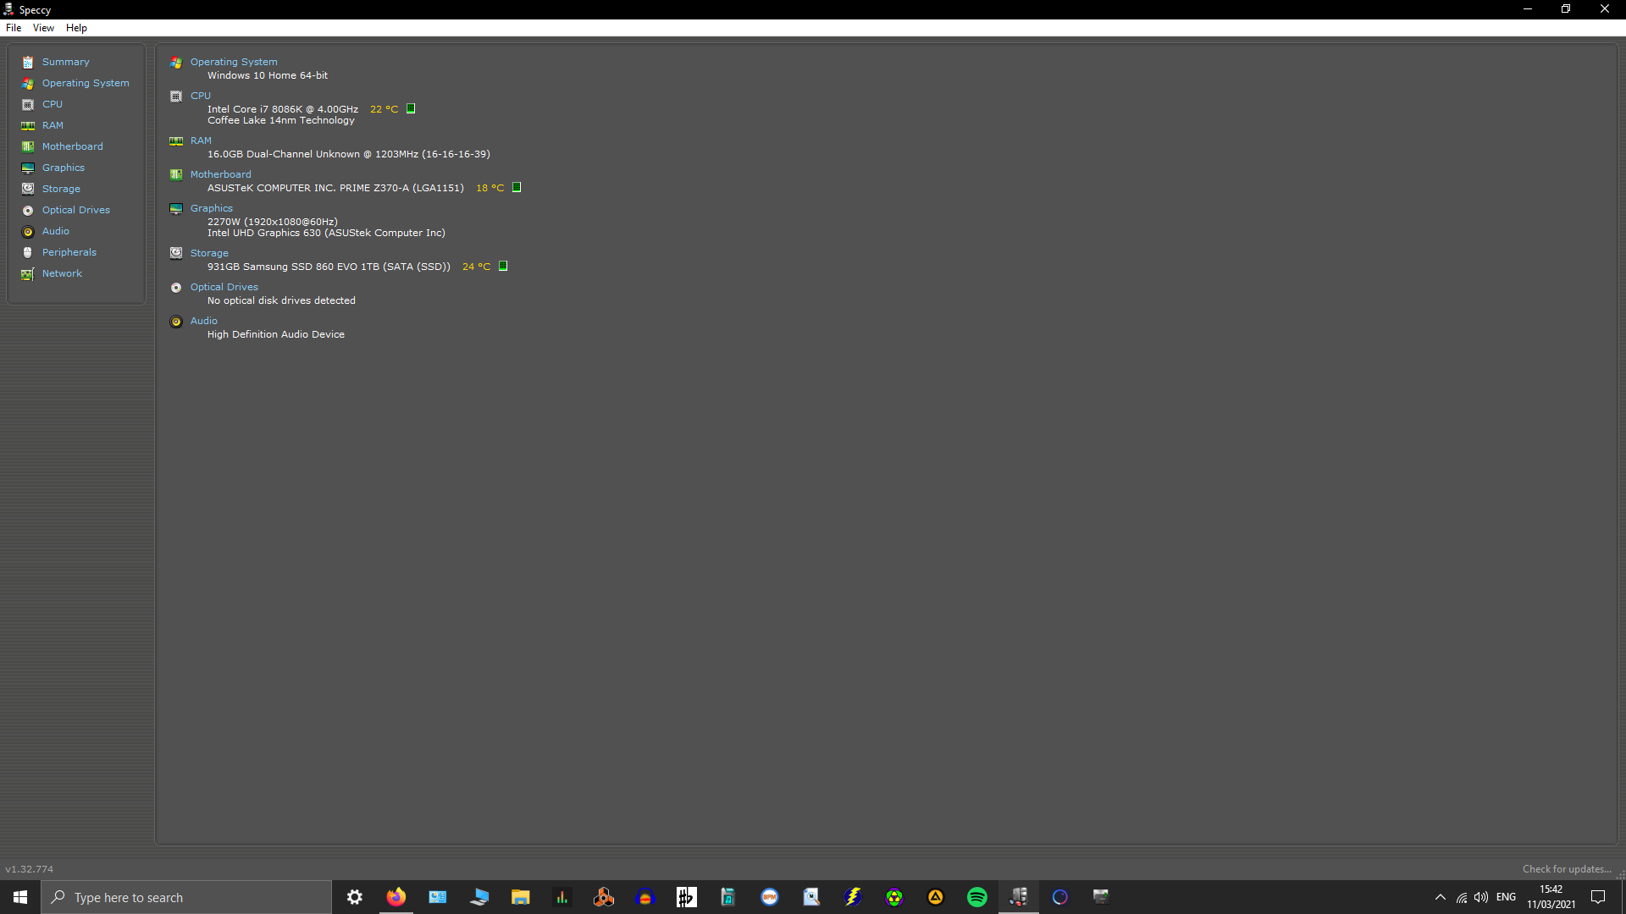This screenshot has width=1626, height=914.
Task: Open the View menu
Action: (x=43, y=28)
